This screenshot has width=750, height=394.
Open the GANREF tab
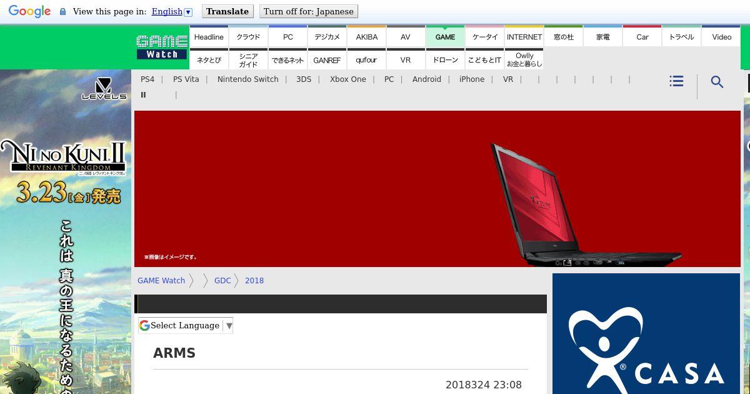click(327, 60)
